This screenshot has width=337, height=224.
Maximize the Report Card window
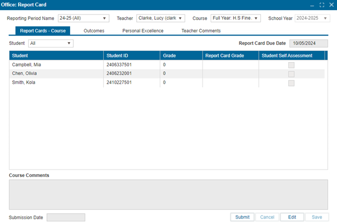pyautogui.click(x=322, y=5)
